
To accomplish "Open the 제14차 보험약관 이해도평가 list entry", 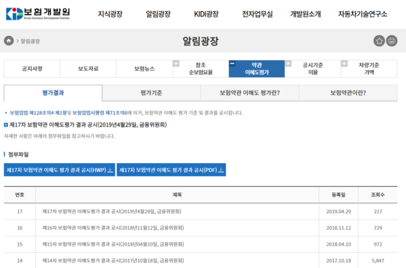I will 113,260.
